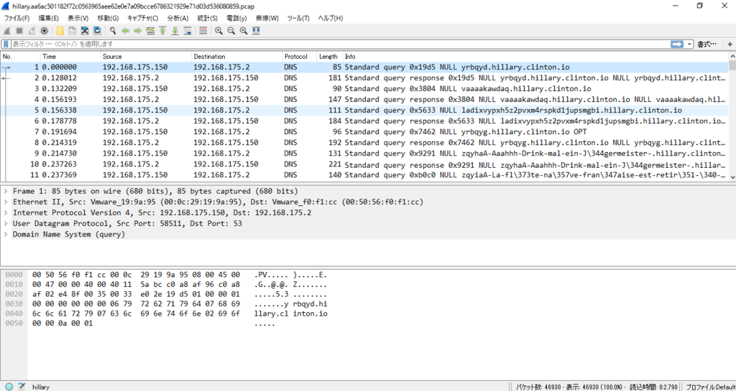
Task: Expand the Ethernet II details row
Action: tap(5, 202)
